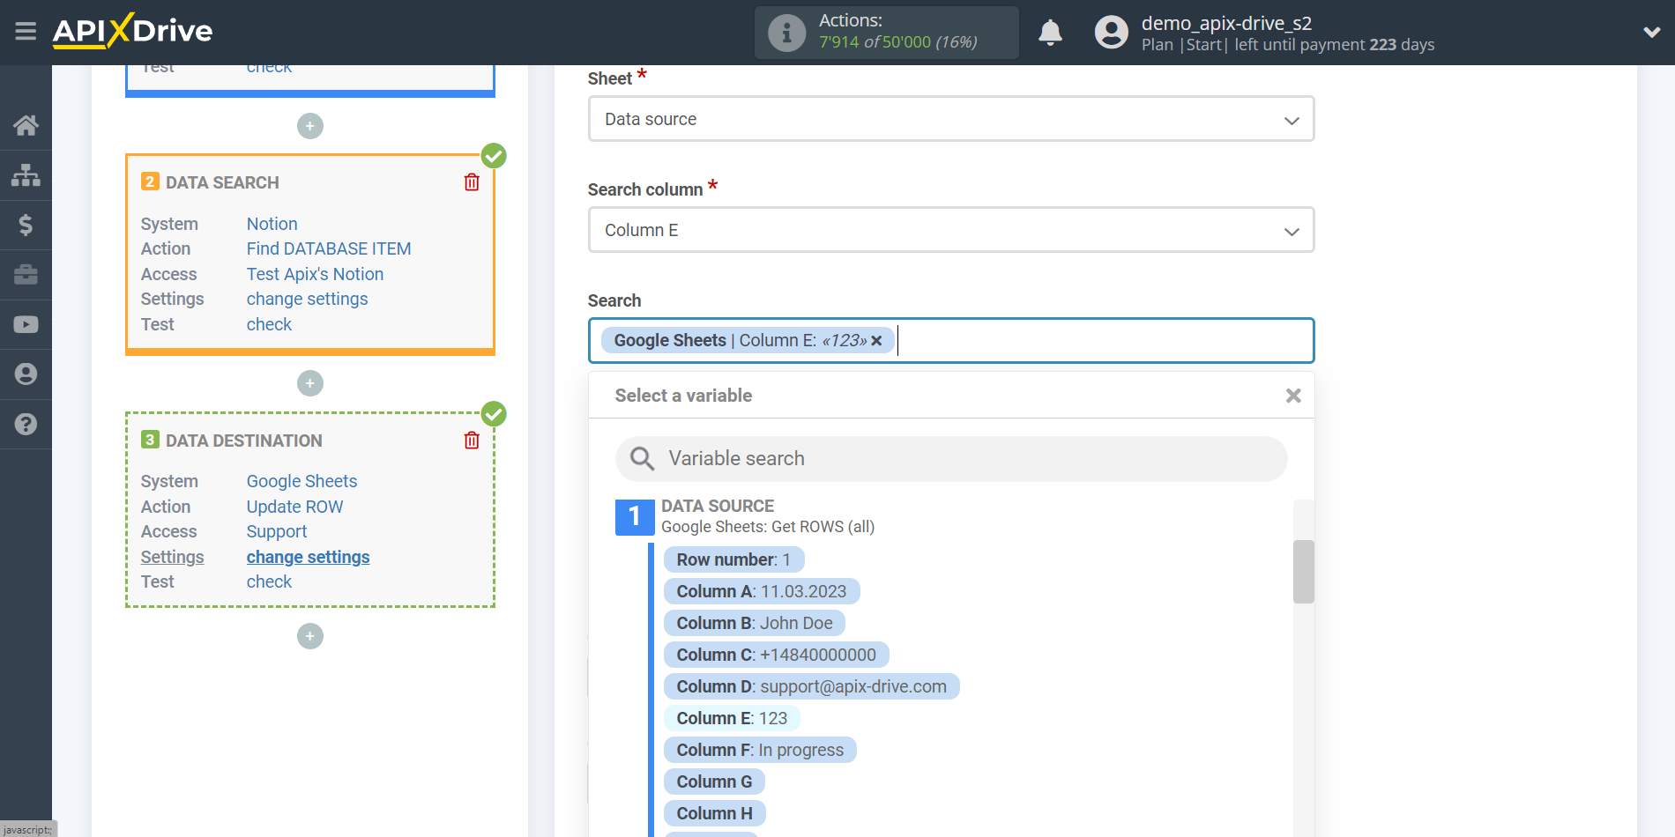Screen dimensions: 1675x837
Task: Expand the account menu chevron
Action: (1651, 33)
